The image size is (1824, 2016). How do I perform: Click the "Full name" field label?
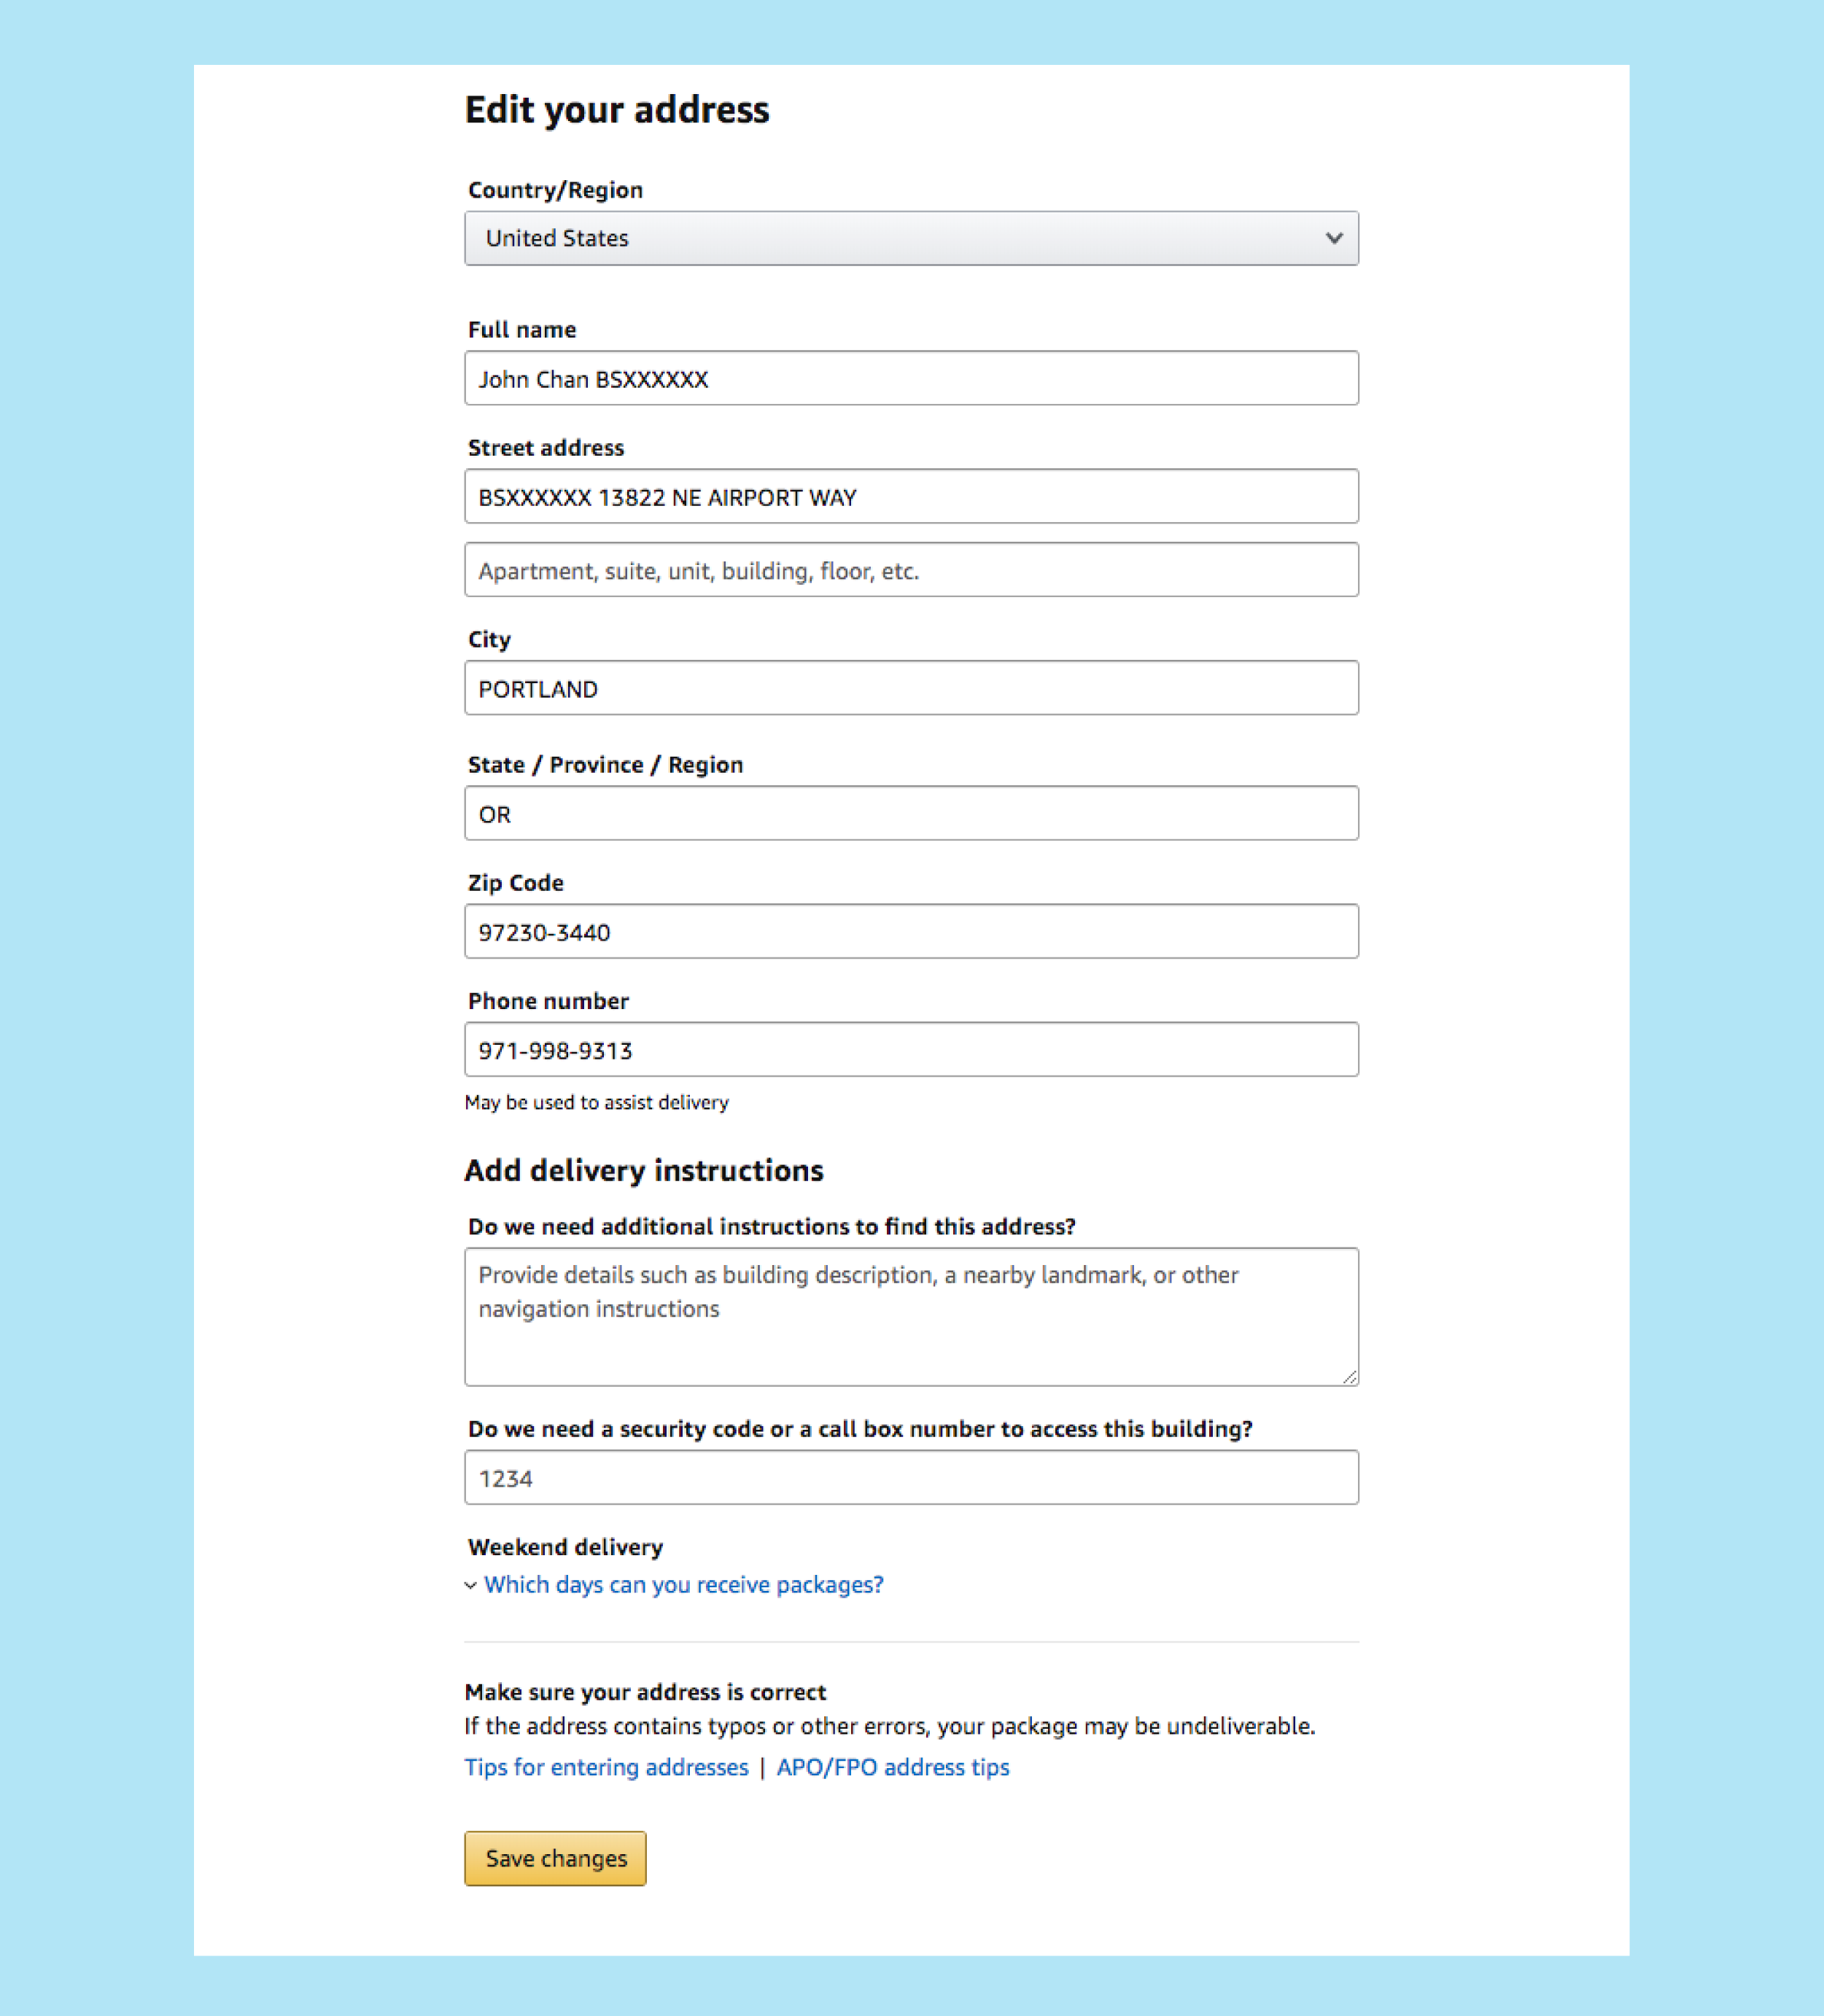(x=522, y=330)
